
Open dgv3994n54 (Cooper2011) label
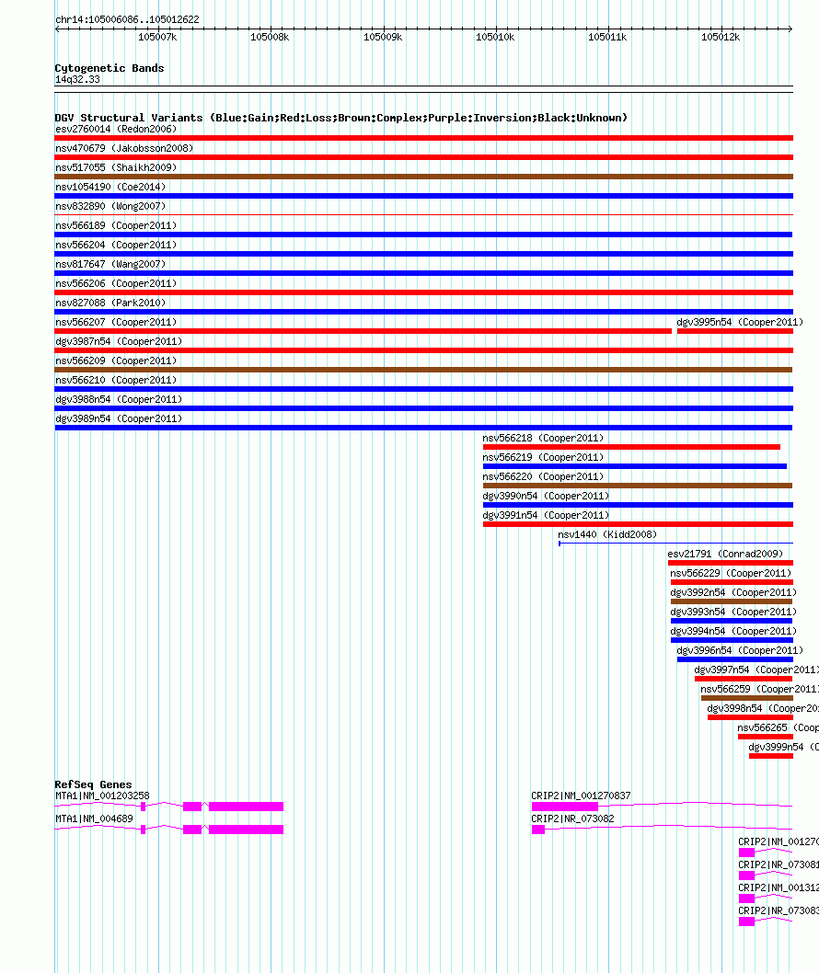pos(734,631)
